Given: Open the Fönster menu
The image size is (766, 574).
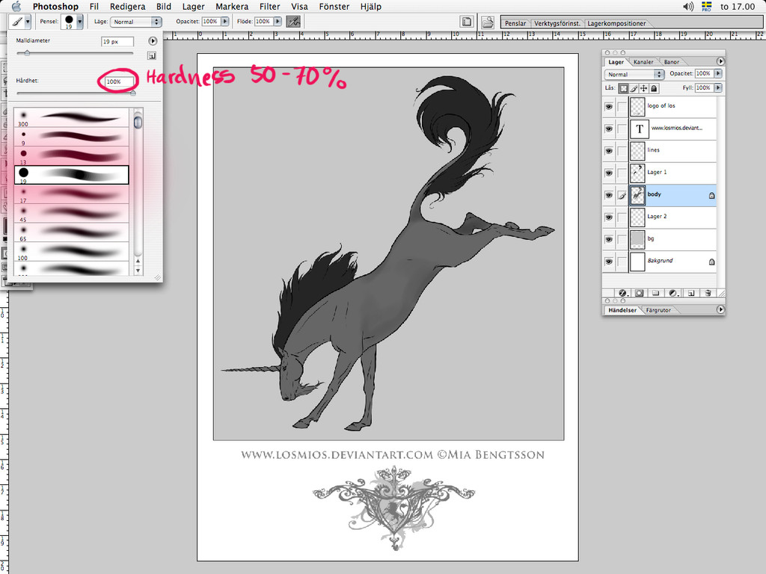Looking at the screenshot, I should (x=334, y=6).
